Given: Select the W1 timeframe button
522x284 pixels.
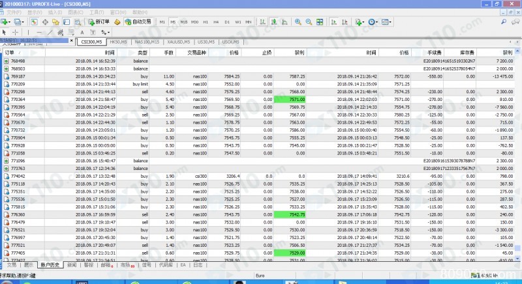Looking at the screenshot, I should tap(238, 22).
